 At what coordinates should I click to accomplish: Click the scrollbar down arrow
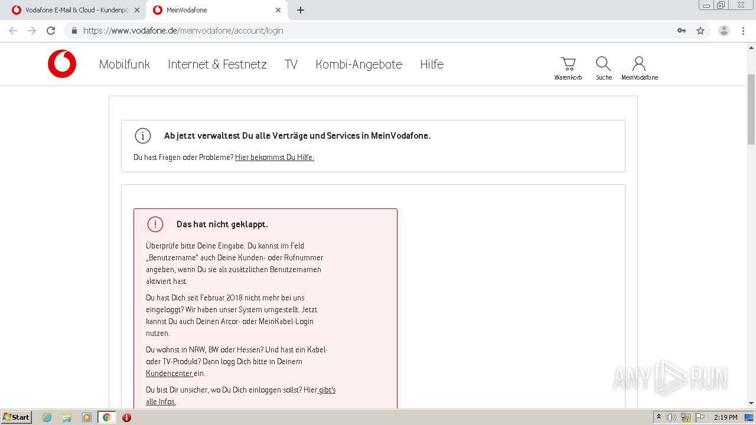point(751,403)
